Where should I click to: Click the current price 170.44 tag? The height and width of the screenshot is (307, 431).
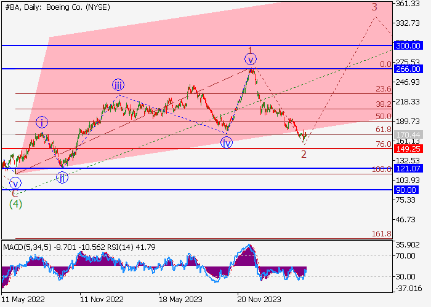click(x=407, y=134)
